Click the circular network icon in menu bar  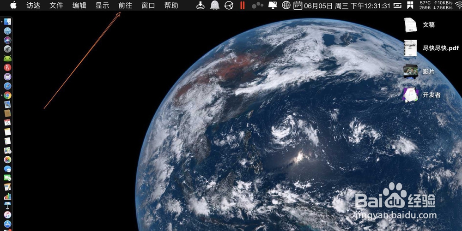(x=229, y=5)
